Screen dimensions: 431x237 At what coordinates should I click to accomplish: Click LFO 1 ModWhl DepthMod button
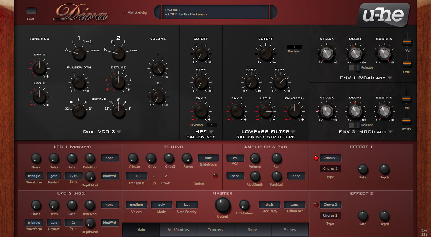pyautogui.click(x=110, y=176)
